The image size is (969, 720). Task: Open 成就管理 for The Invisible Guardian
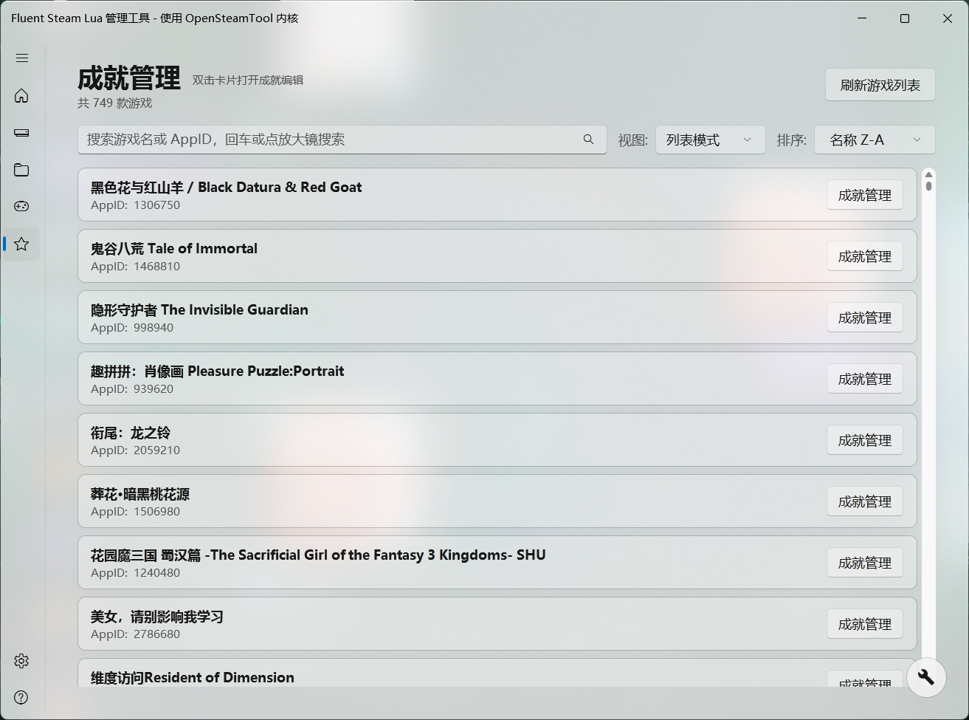pos(864,318)
